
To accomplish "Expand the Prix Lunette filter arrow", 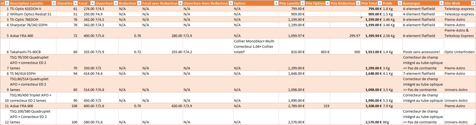I will point(303,3).
